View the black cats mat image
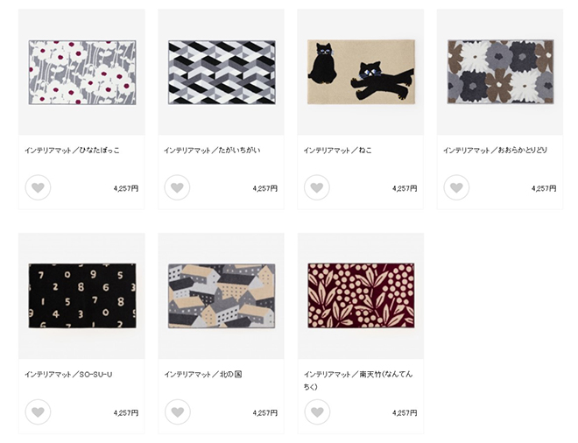This screenshot has height=443, width=578. (x=361, y=72)
